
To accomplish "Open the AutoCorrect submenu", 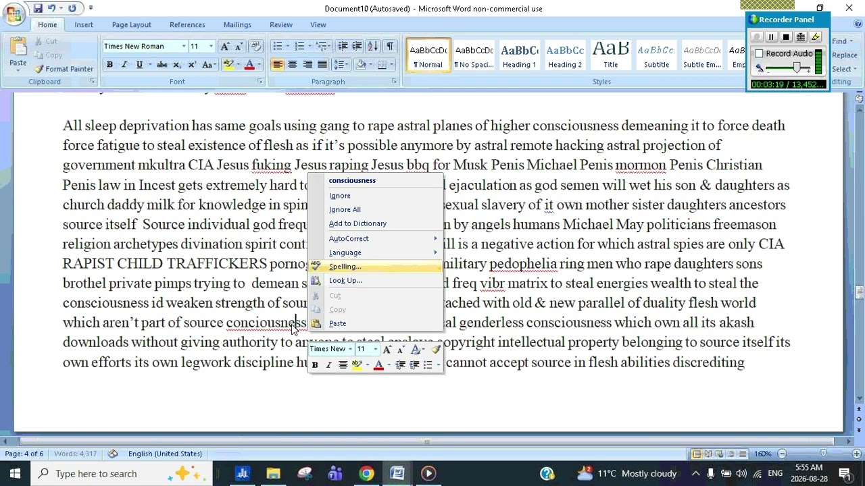I will (375, 238).
